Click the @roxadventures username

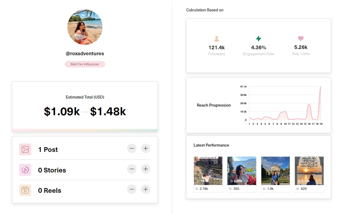(85, 54)
